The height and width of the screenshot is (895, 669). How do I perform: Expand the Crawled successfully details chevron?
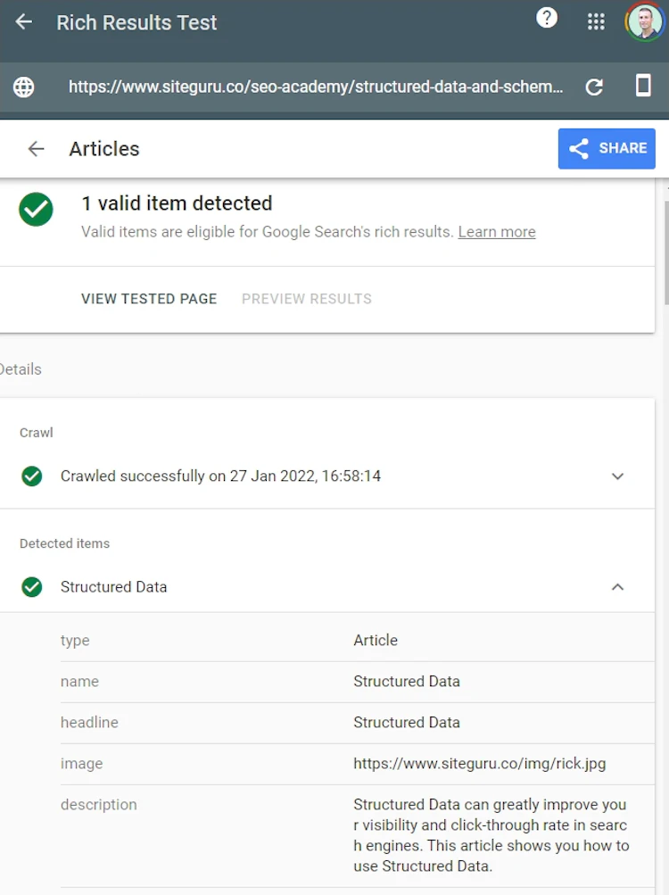(617, 476)
